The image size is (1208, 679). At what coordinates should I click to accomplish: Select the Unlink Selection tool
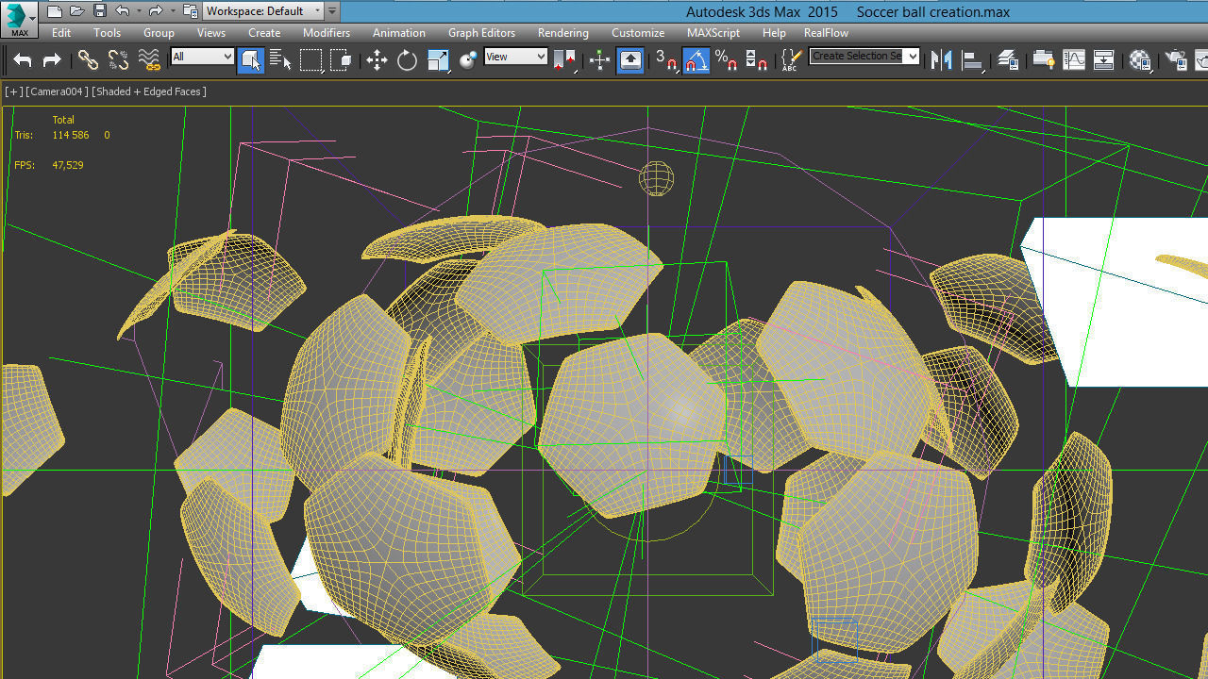point(118,60)
